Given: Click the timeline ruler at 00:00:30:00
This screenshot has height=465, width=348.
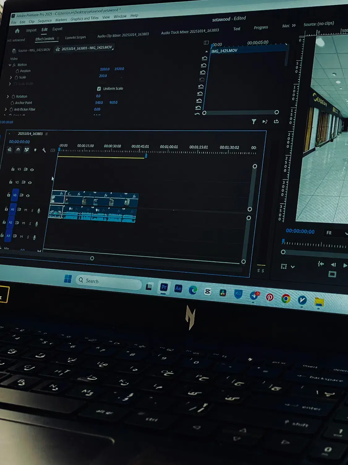Looking at the screenshot, I should [x=112, y=151].
